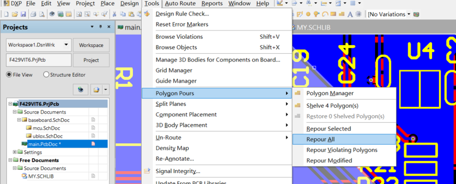
Task: Click the dimension tools icon
Action: coord(323,4)
